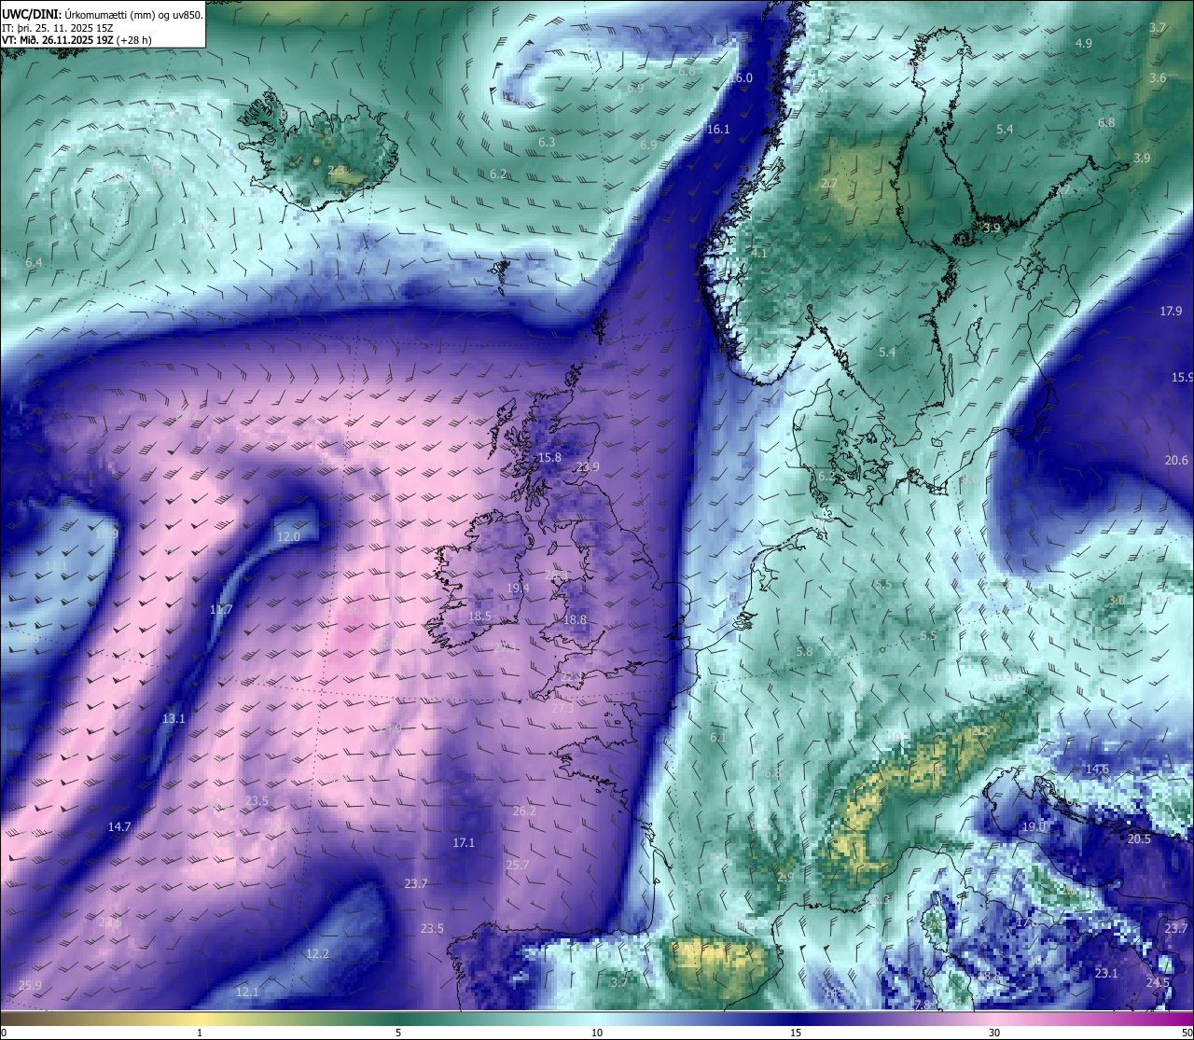This screenshot has width=1194, height=1040.
Task: Click the 19.0 value label
Action: (x=1034, y=827)
